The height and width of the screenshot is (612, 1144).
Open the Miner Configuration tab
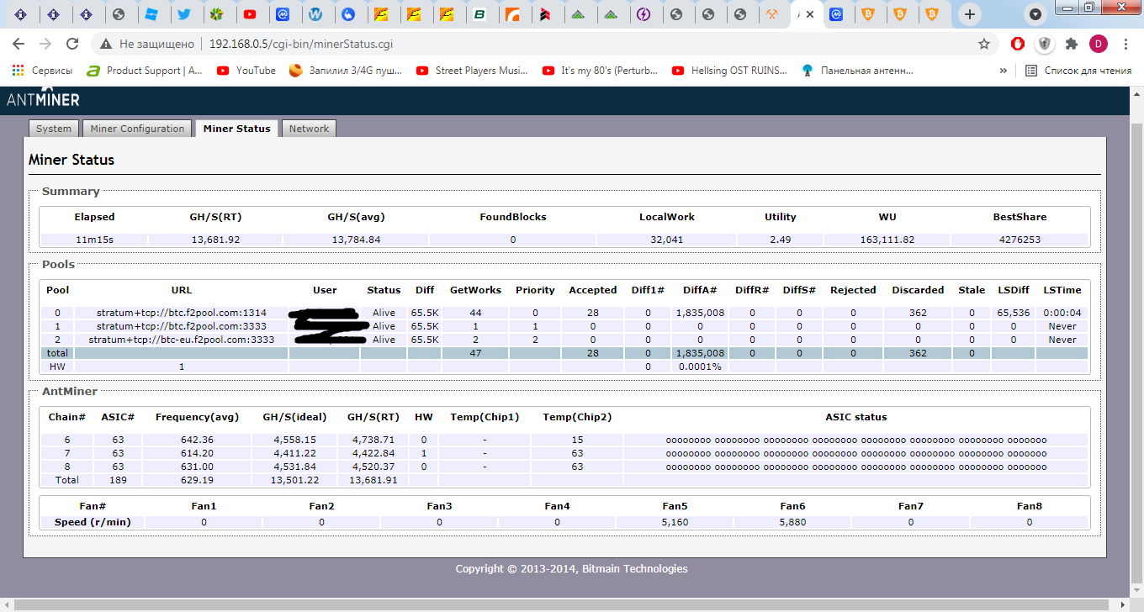click(137, 129)
